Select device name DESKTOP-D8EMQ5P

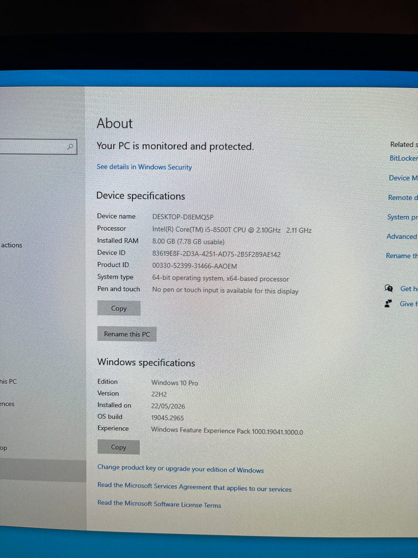coord(183,217)
